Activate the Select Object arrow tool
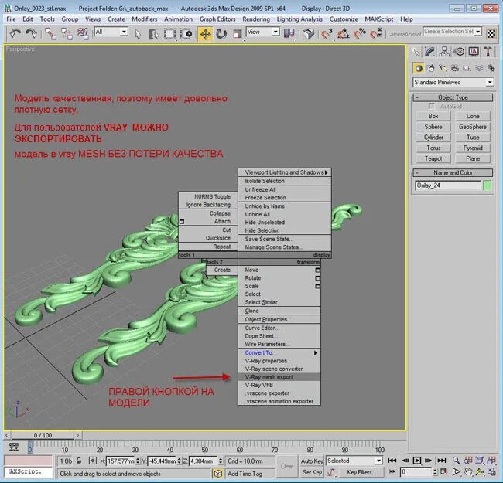The height and width of the screenshot is (483, 503). point(138,33)
